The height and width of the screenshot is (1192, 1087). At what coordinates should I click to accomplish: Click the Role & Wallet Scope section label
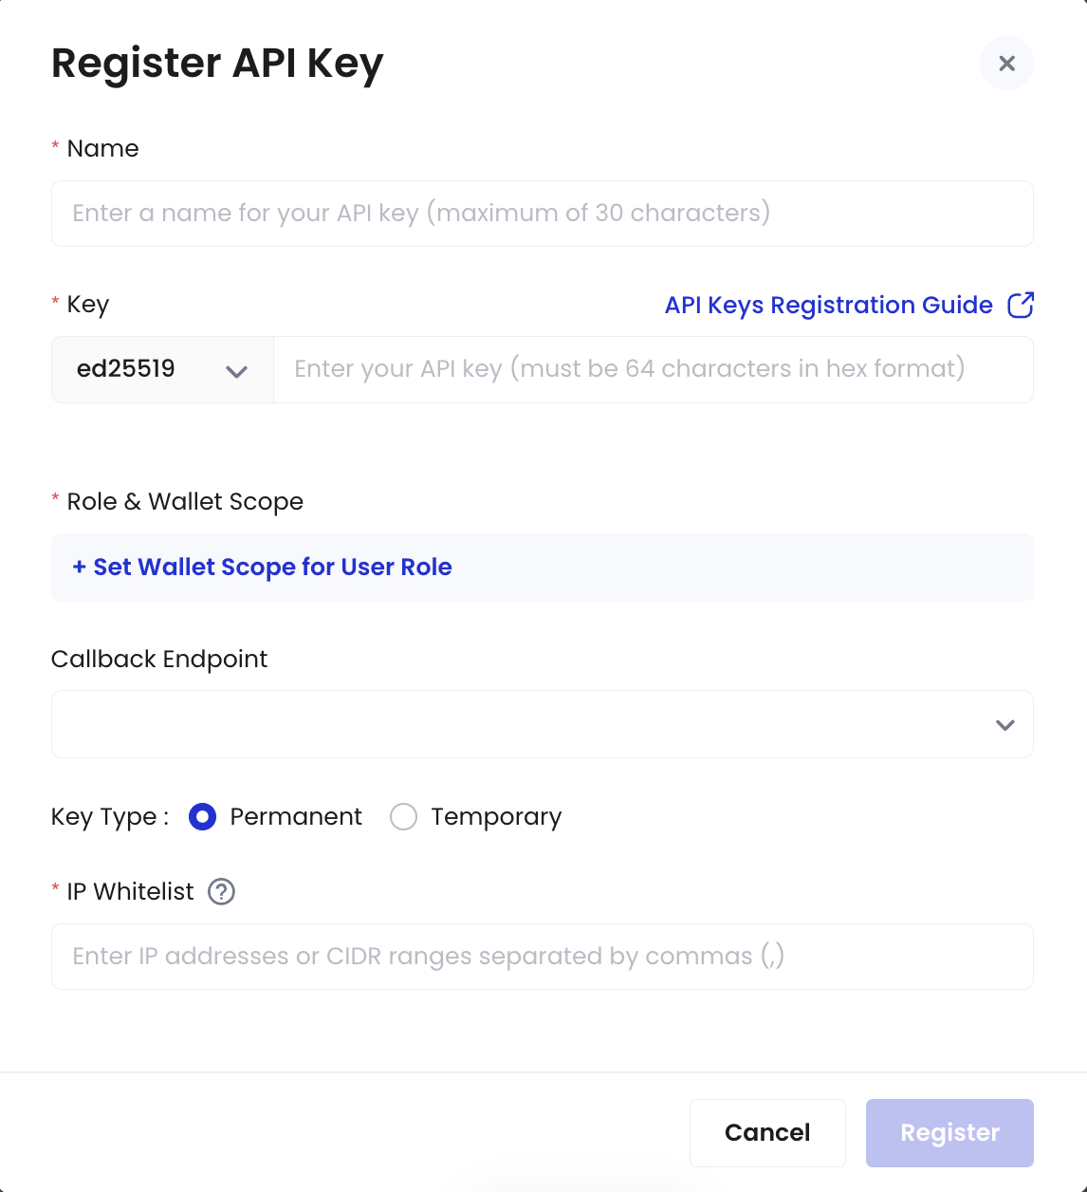184,501
